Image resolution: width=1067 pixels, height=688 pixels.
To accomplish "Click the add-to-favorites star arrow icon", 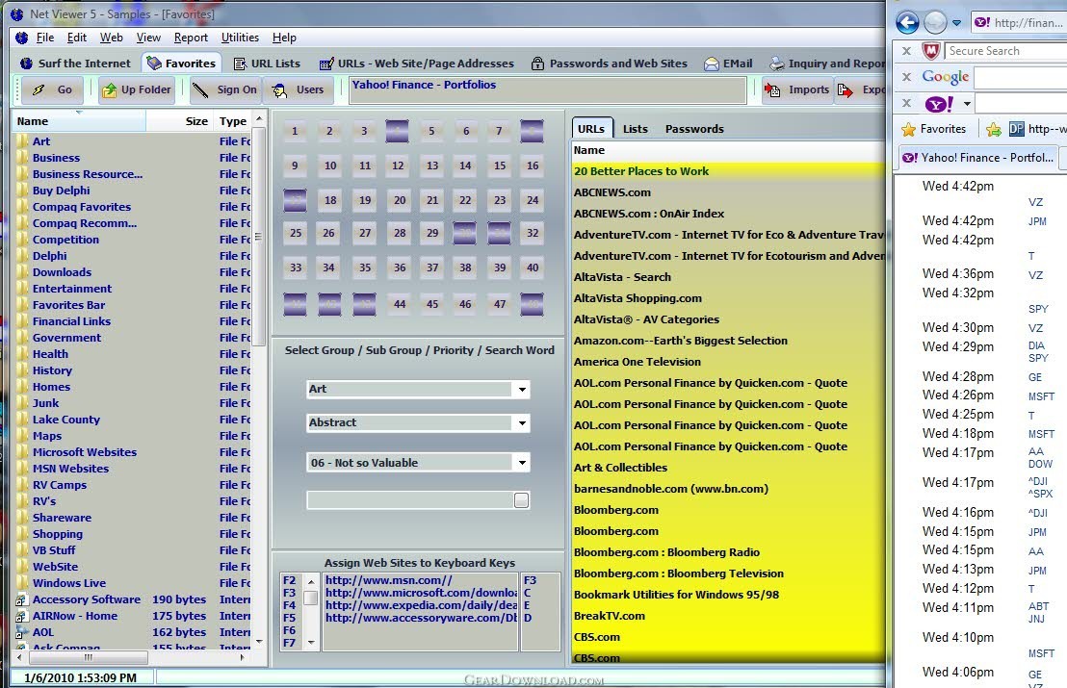I will pyautogui.click(x=994, y=129).
